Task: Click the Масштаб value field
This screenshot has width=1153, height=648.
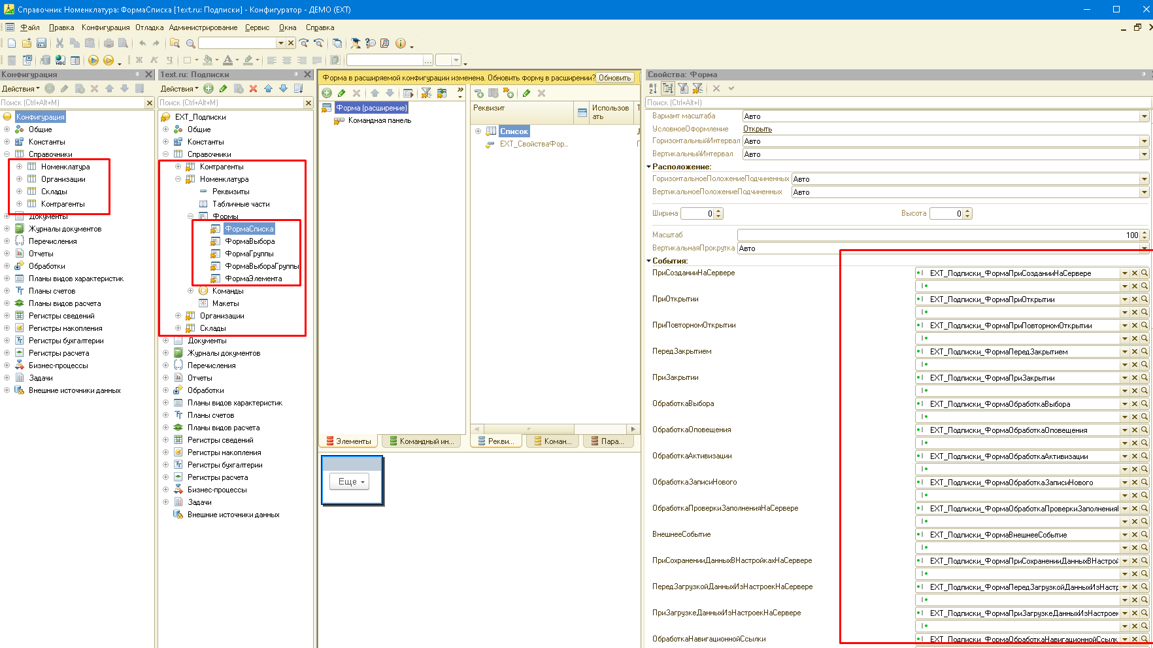Action: tap(939, 235)
